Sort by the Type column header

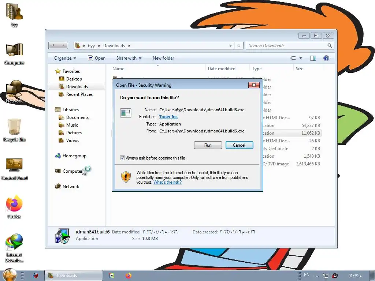[x=257, y=68]
